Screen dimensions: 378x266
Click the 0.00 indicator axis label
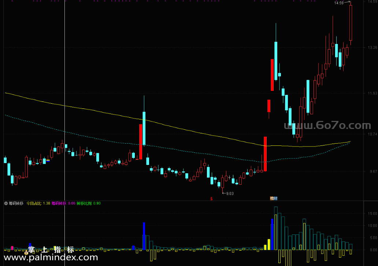tap(373, 250)
